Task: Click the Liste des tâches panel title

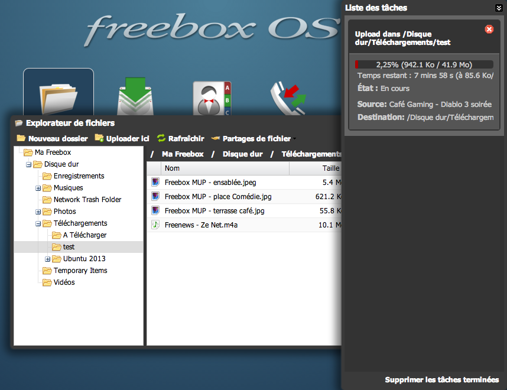Action: [x=376, y=8]
